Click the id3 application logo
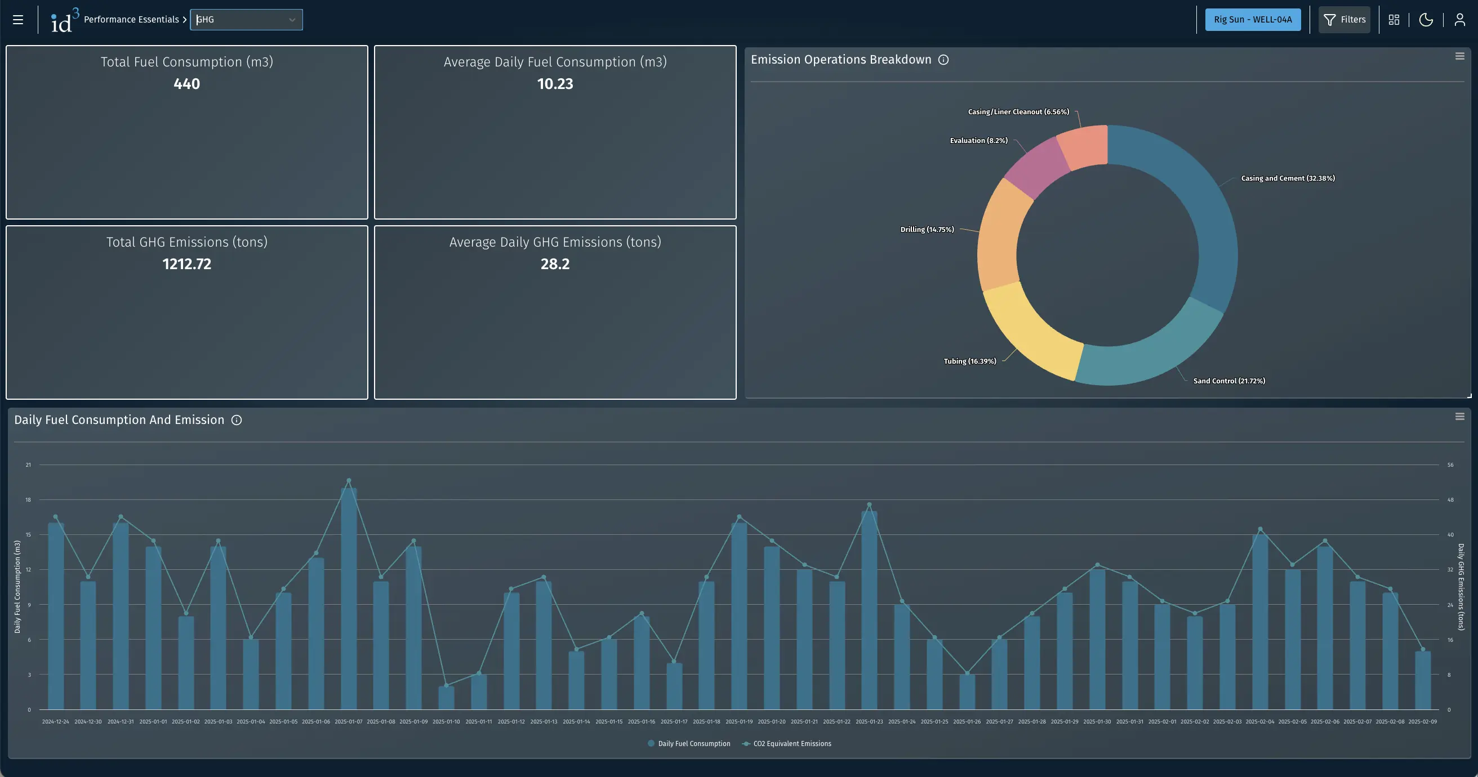Image resolution: width=1478 pixels, height=777 pixels. tap(62, 19)
